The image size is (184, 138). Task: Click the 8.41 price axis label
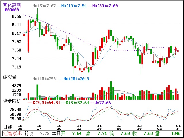point(16,25)
